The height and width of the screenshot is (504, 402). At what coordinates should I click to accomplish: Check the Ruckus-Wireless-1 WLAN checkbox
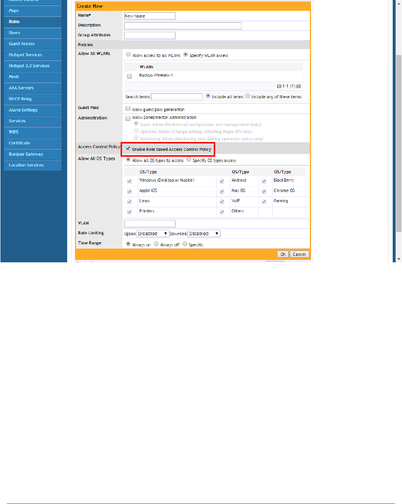(x=129, y=76)
